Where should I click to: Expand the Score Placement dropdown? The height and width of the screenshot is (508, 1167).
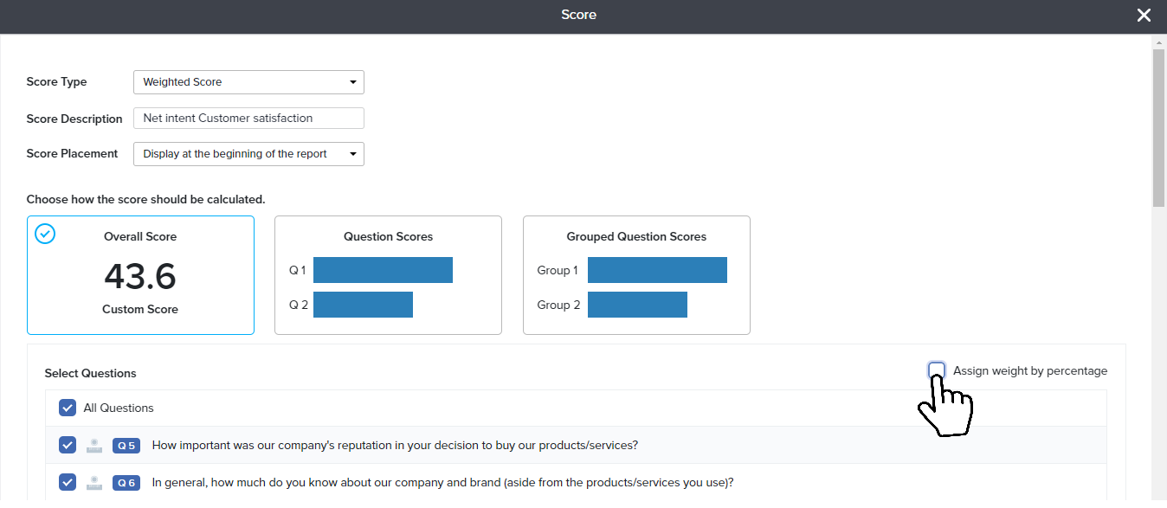pos(248,154)
